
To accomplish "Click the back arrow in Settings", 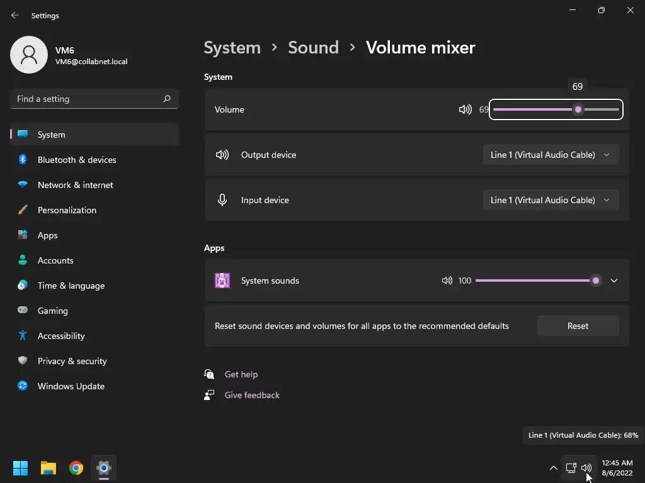I will (15, 16).
